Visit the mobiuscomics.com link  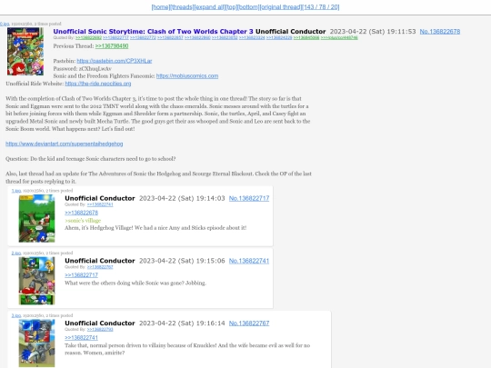tap(187, 76)
